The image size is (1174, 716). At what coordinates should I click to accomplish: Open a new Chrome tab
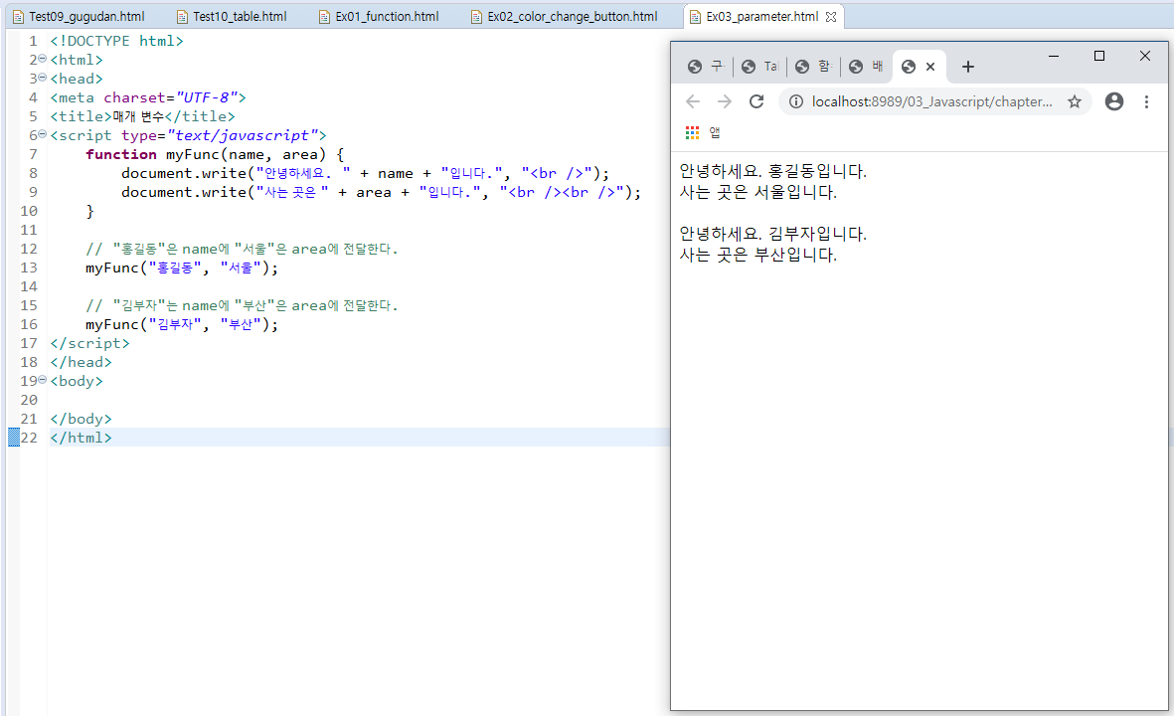[968, 67]
